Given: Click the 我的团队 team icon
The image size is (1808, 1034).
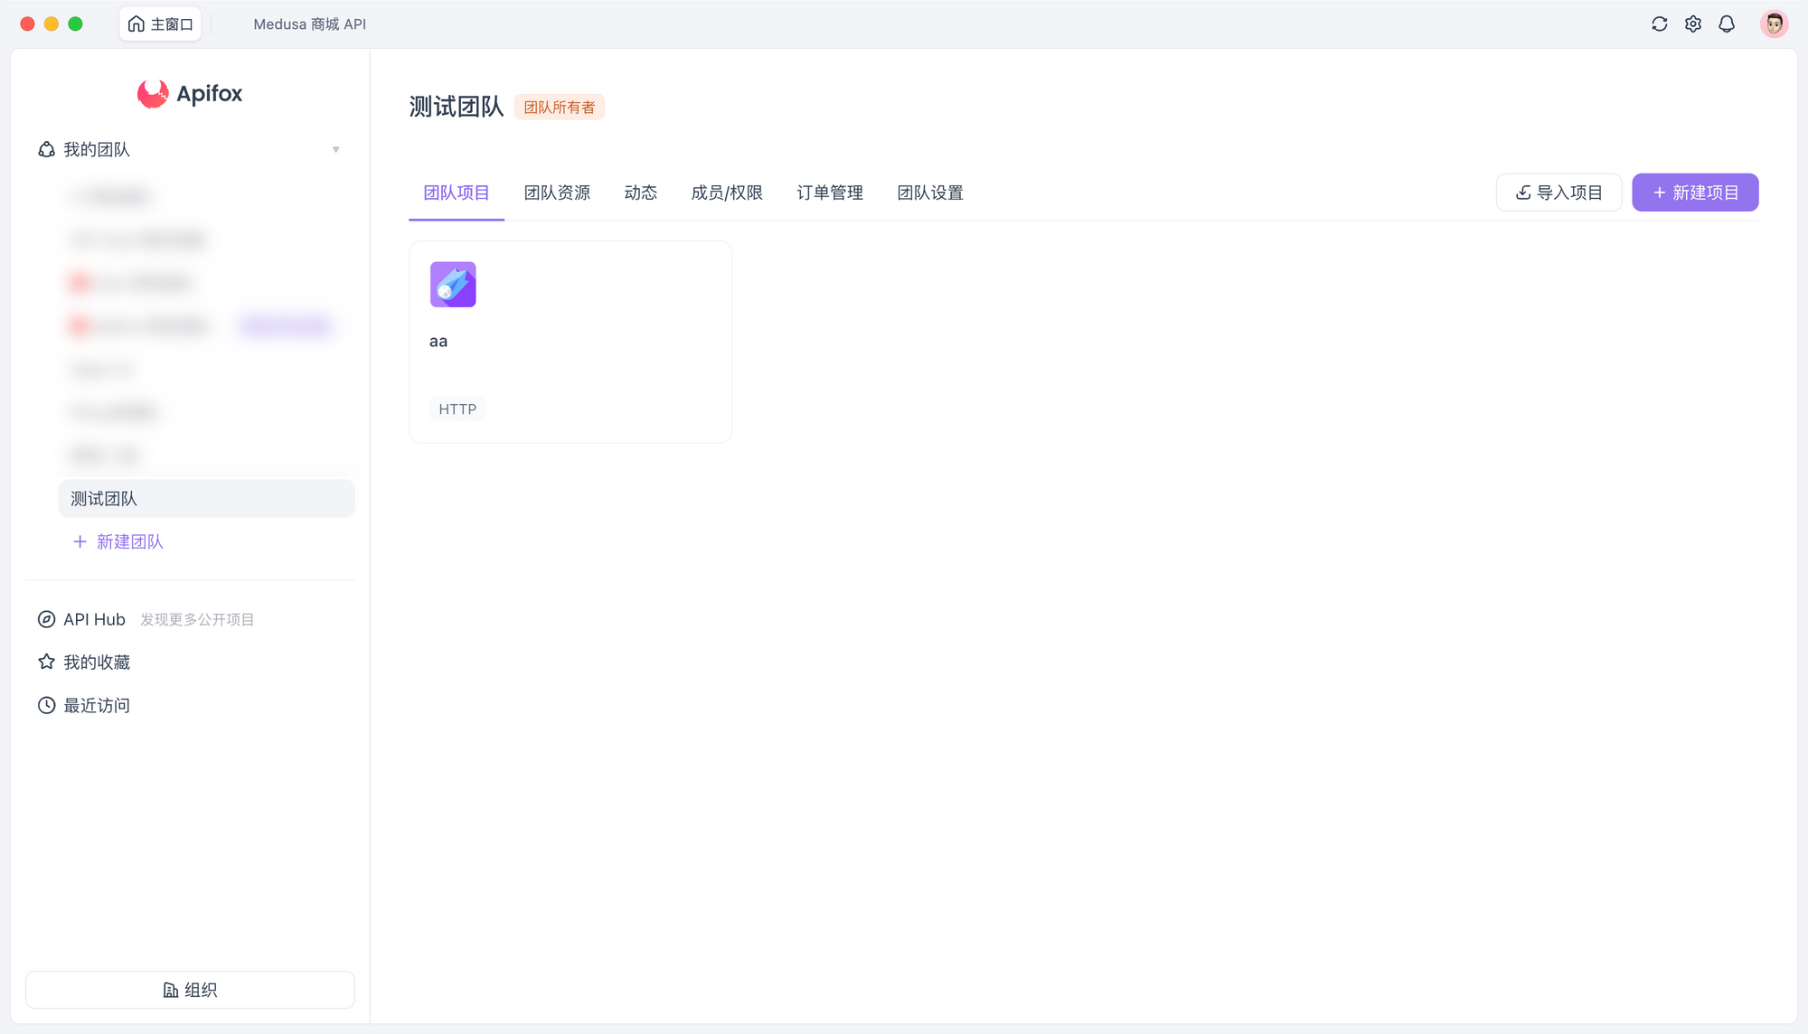Looking at the screenshot, I should click(46, 149).
